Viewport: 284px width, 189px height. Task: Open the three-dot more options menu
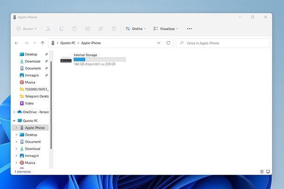click(x=189, y=28)
